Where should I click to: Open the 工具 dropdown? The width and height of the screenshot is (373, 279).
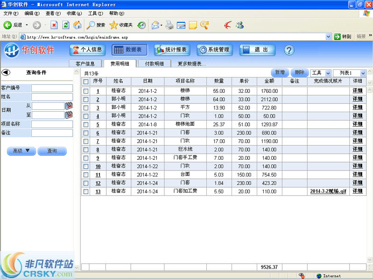pos(321,73)
